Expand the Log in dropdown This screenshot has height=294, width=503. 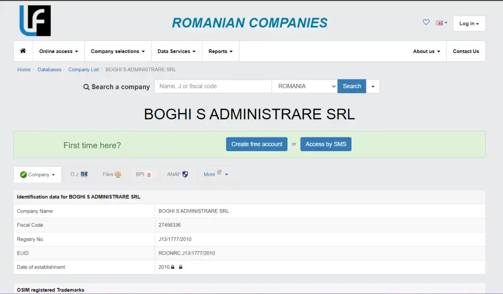click(x=469, y=24)
